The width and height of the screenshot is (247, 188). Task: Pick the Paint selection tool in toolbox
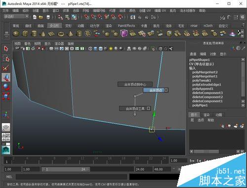coord(6,68)
